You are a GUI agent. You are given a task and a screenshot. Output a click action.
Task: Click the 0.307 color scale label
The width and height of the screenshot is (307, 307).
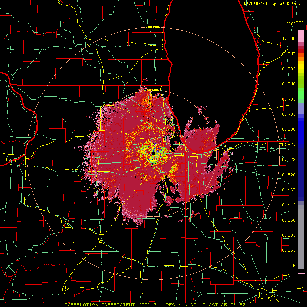[x=289, y=235]
